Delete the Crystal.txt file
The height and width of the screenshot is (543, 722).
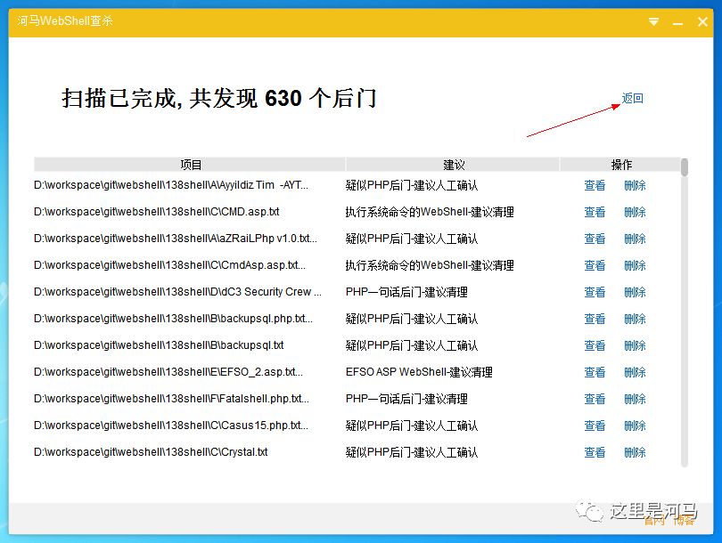[635, 452]
